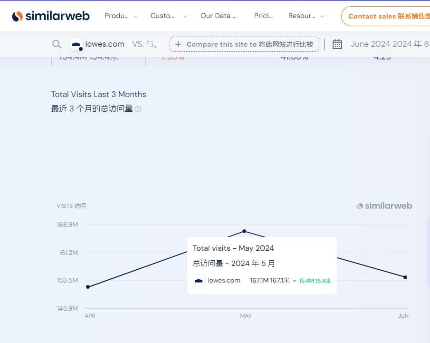Viewport: 430px width, 343px height.
Task: Click the May peak data point on the chart
Action: click(x=244, y=231)
